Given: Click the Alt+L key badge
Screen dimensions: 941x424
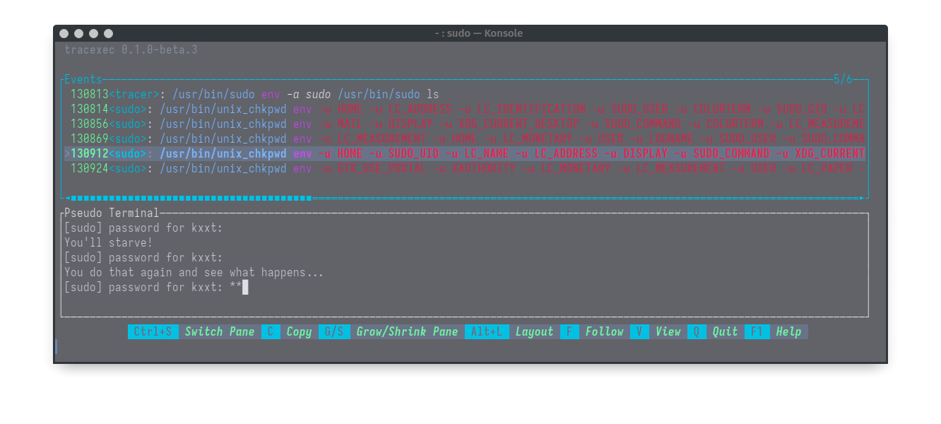Looking at the screenshot, I should [487, 331].
